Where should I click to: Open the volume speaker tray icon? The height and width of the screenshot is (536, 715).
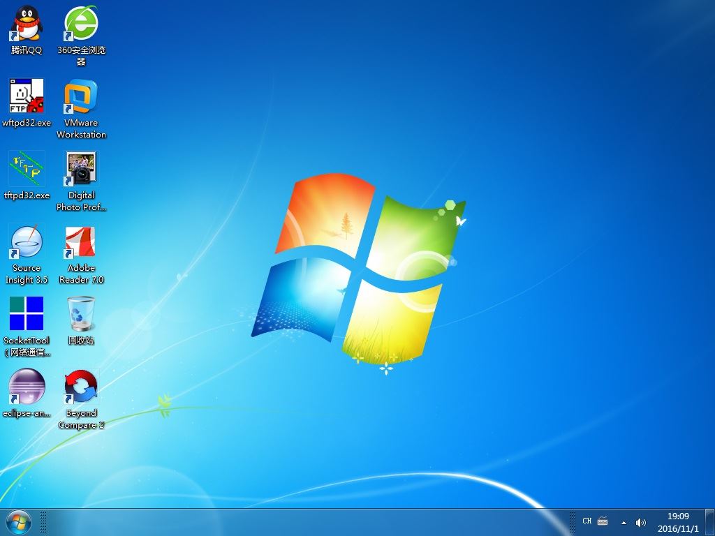pyautogui.click(x=641, y=522)
